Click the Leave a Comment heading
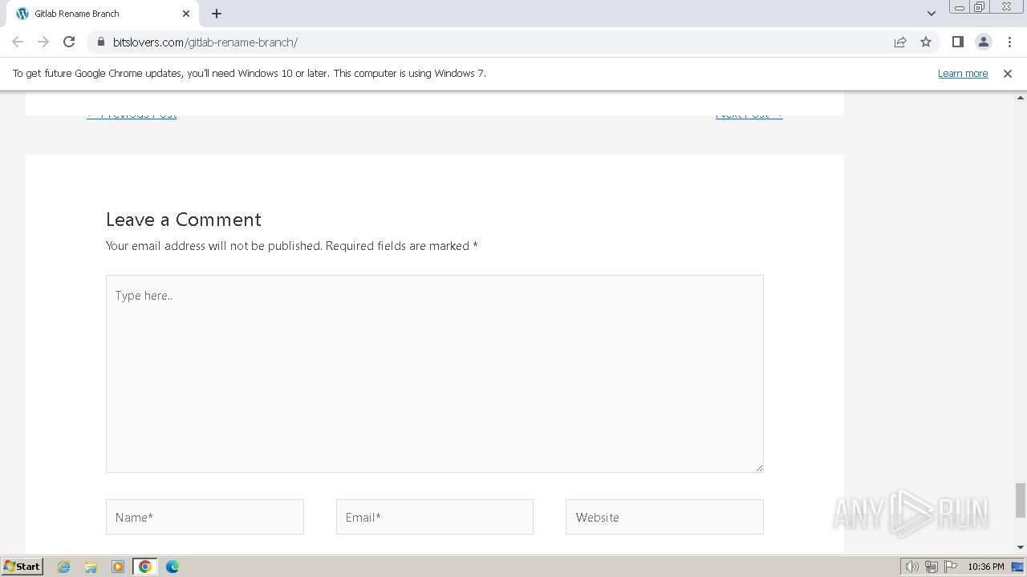 click(184, 220)
